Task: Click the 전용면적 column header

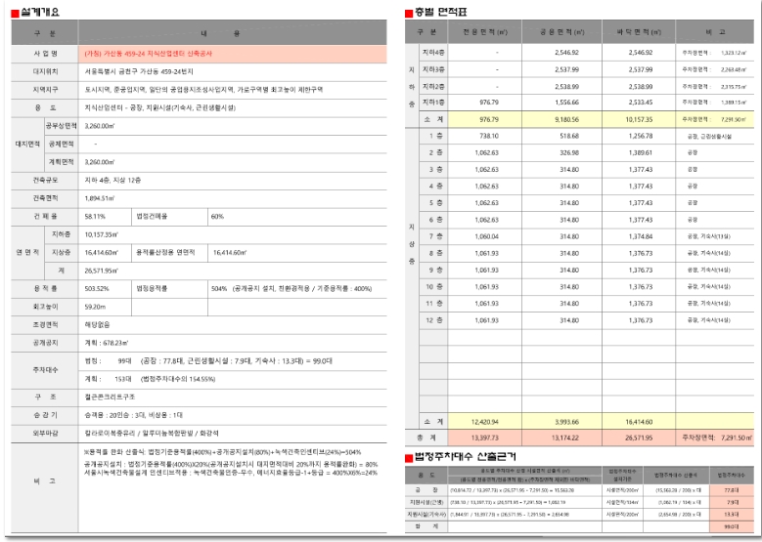Action: (483, 32)
